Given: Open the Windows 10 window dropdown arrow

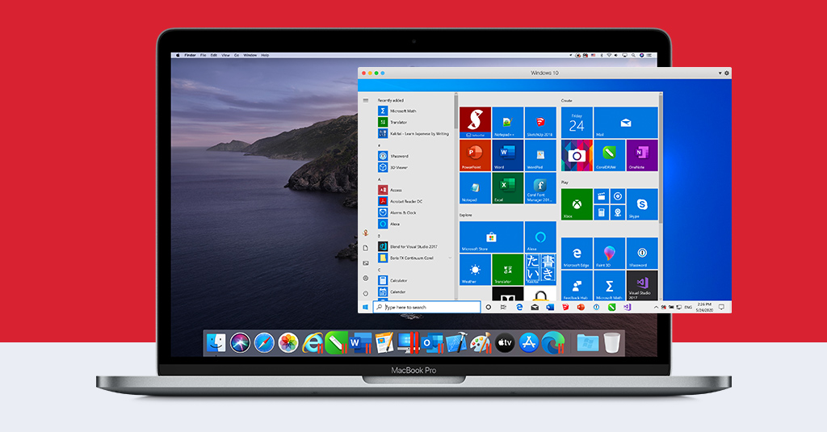Looking at the screenshot, I should pyautogui.click(x=720, y=73).
